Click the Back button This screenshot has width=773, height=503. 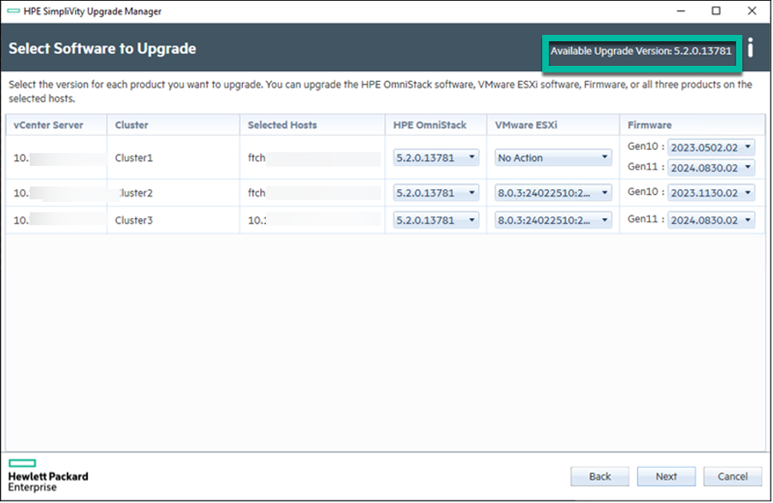coord(599,476)
